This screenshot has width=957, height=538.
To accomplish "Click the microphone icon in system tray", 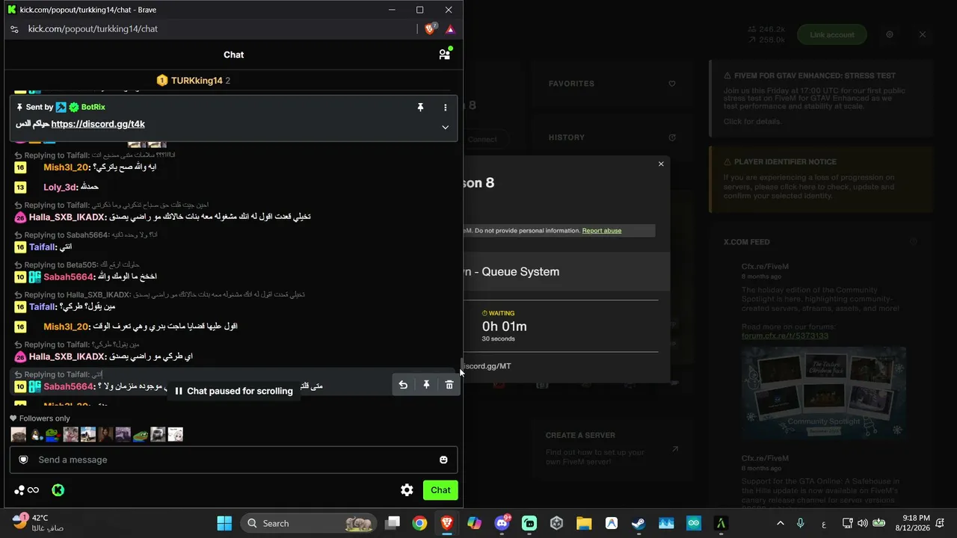I will pyautogui.click(x=801, y=523).
